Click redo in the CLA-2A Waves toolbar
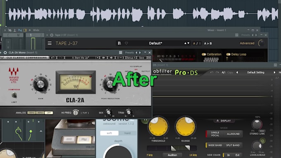The height and width of the screenshot is (158, 281). coord(60,58)
